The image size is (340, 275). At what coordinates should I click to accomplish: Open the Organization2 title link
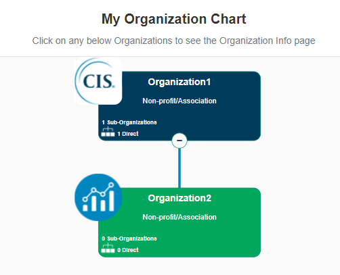(179, 198)
